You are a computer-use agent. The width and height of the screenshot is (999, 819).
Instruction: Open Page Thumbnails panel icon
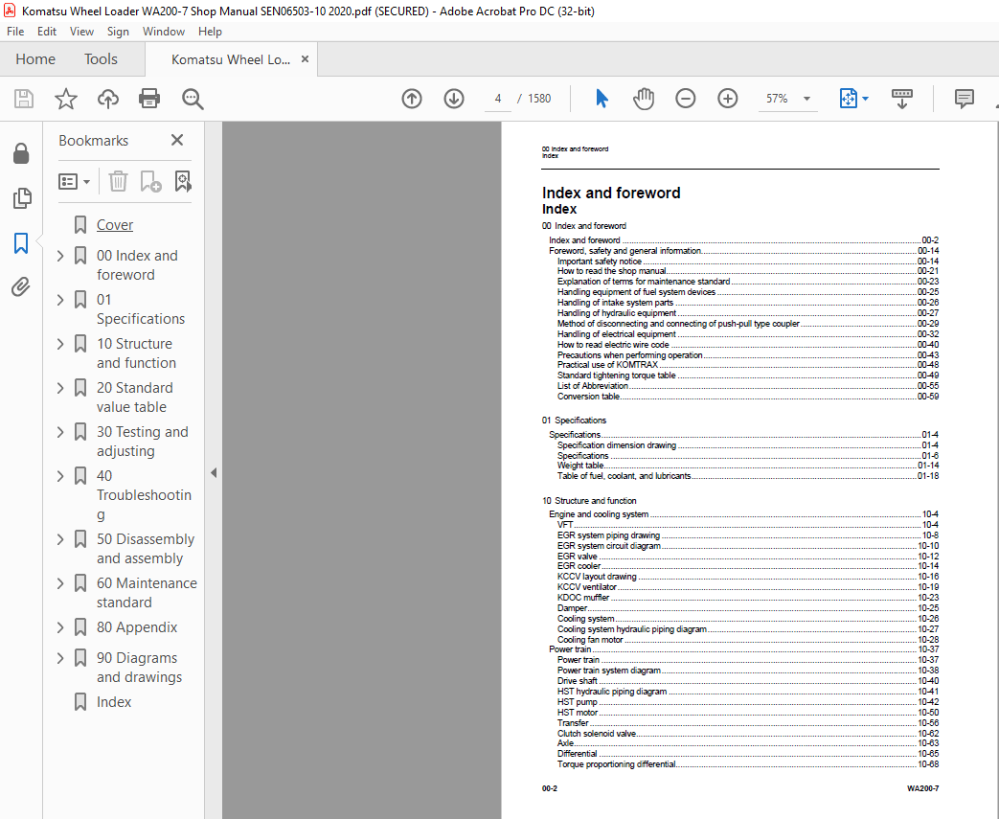pyautogui.click(x=21, y=198)
